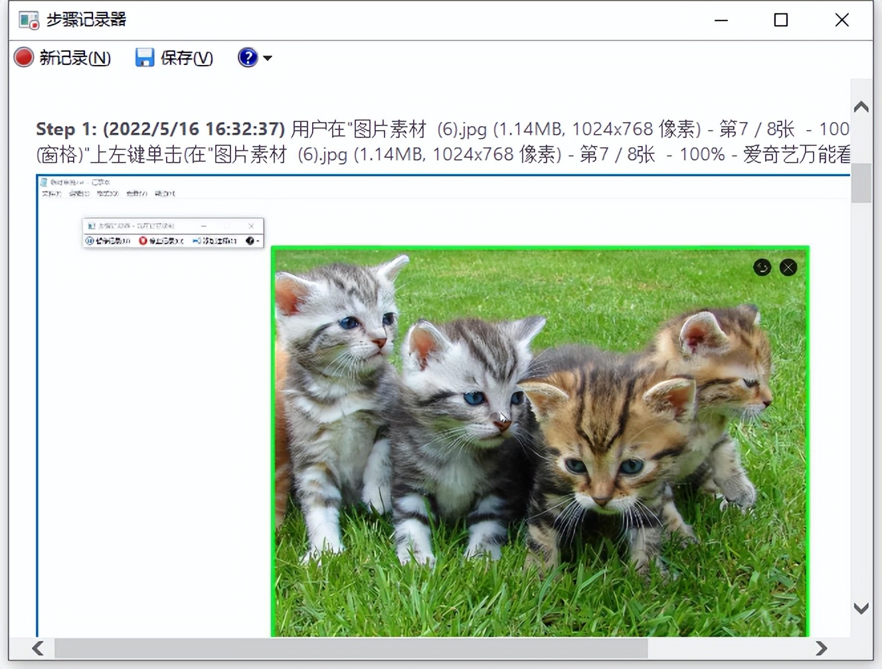Screen dimensions: 882x669
Task: Open the rightmost help menu of the image viewer
Action: [165, 193]
